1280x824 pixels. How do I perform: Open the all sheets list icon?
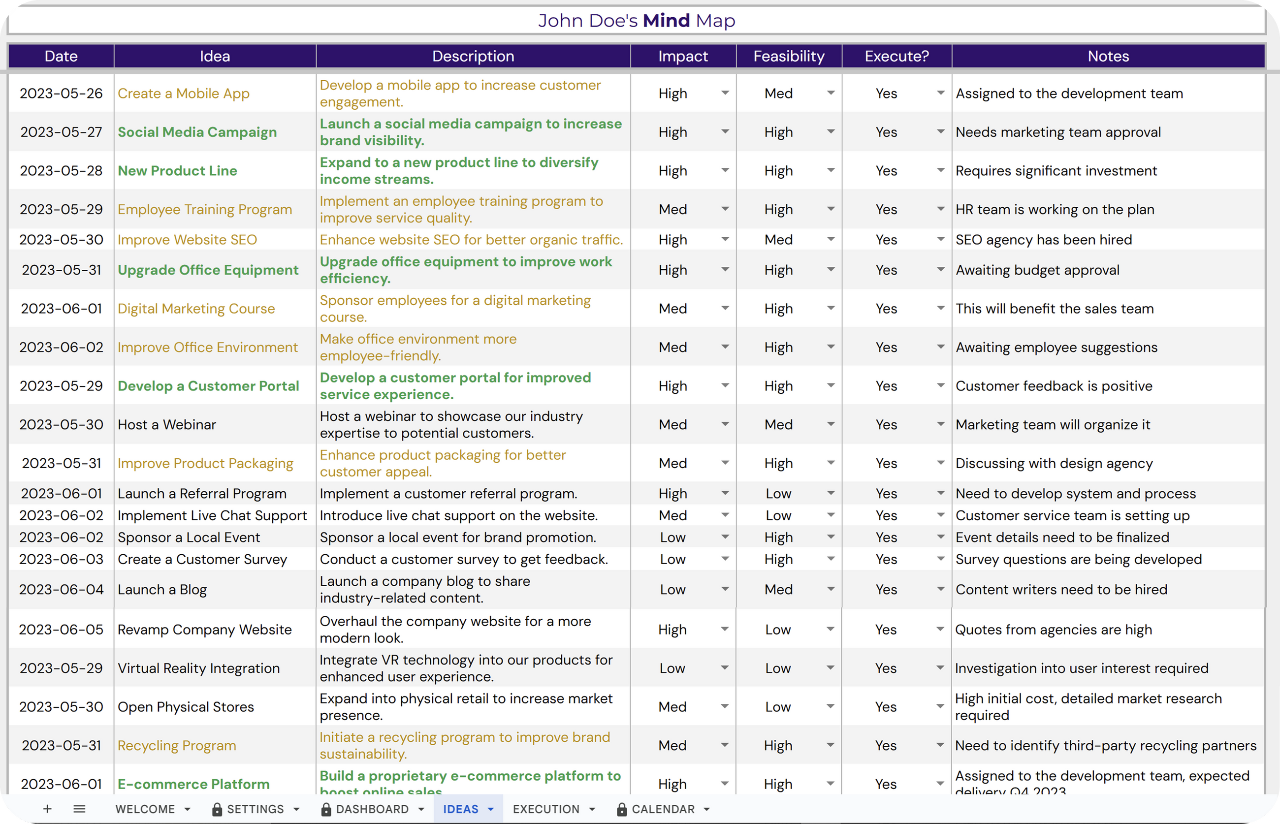point(79,808)
